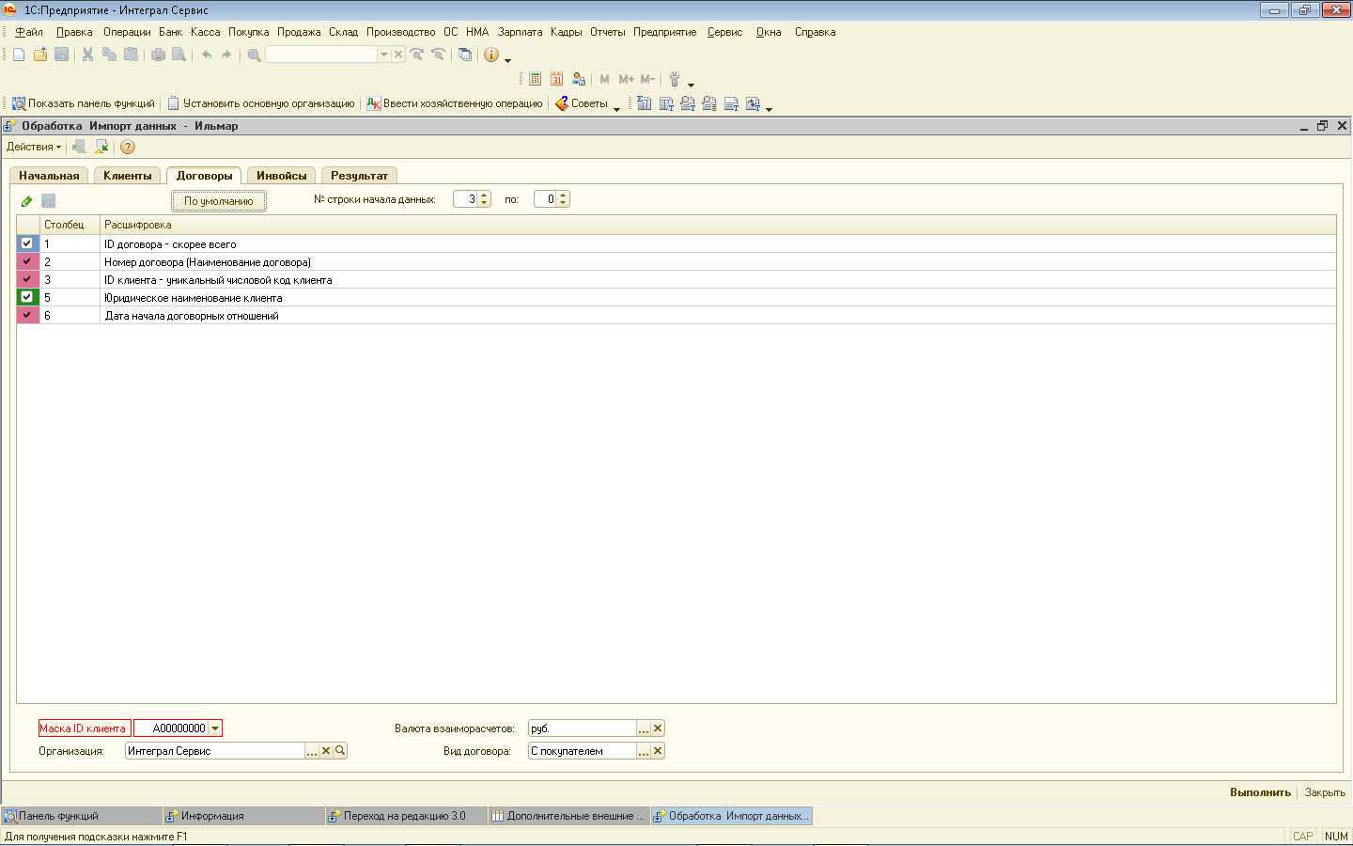
Task: Click the yellow help question mark icon
Action: [x=128, y=147]
